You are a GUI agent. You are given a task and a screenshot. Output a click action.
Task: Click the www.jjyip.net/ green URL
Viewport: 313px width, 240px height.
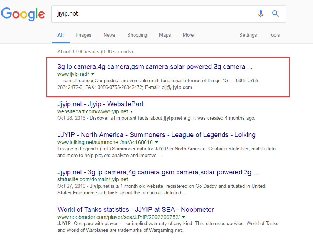tap(73, 74)
